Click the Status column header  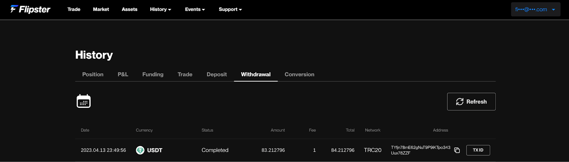click(x=207, y=130)
